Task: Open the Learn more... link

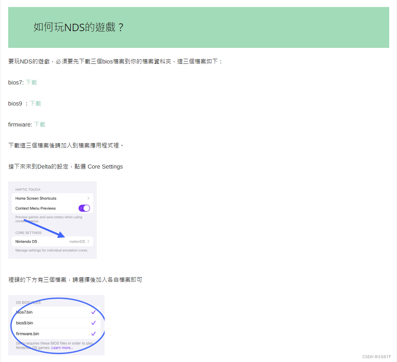Action: click(62, 348)
